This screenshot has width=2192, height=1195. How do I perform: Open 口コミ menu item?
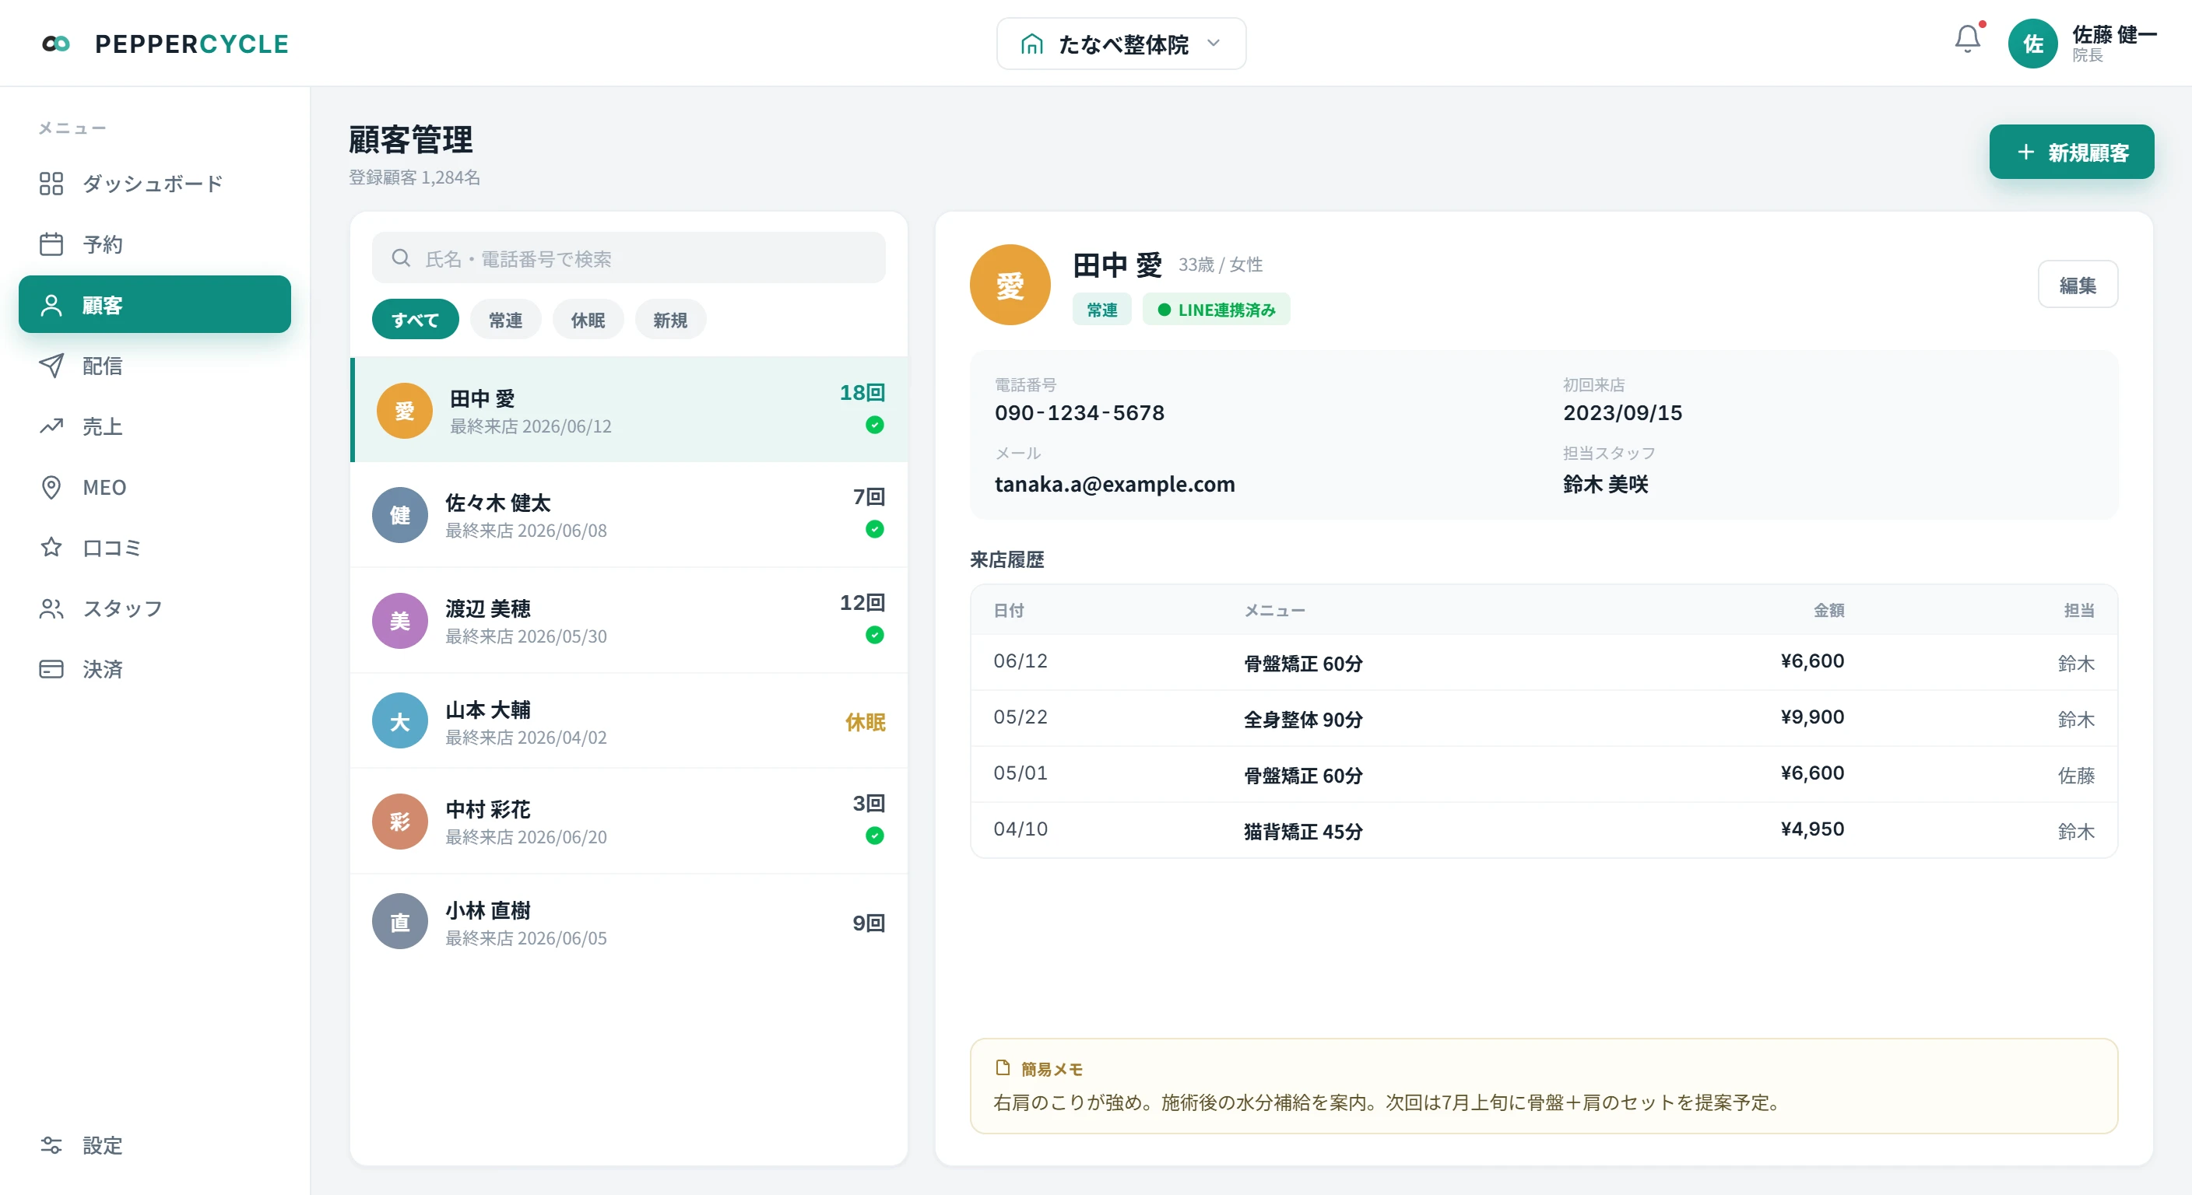(155, 548)
